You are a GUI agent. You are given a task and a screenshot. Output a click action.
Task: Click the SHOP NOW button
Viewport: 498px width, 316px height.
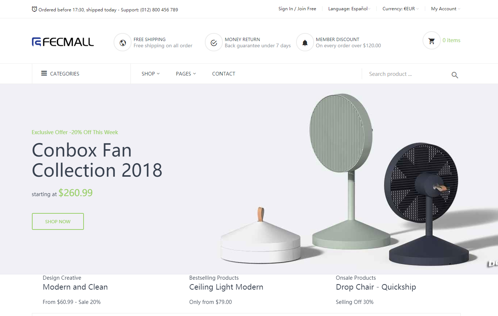(x=58, y=221)
